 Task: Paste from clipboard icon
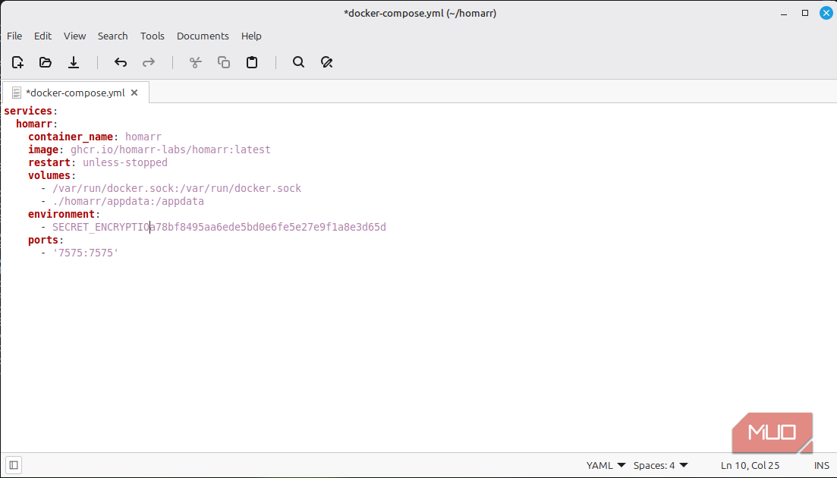tap(252, 62)
